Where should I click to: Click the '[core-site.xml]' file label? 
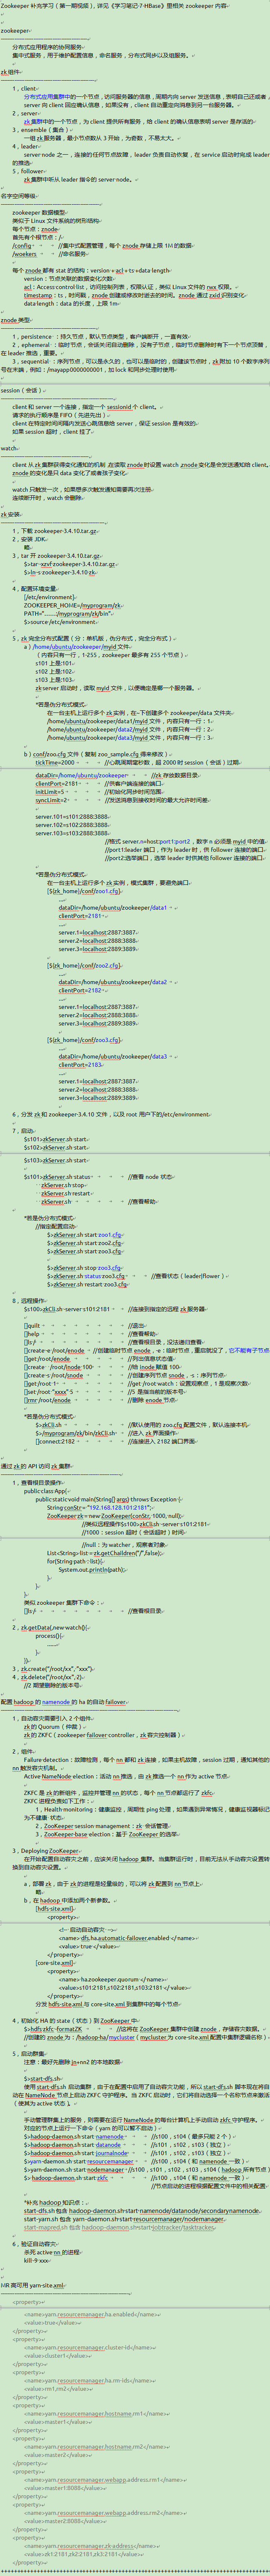coord(55,1963)
